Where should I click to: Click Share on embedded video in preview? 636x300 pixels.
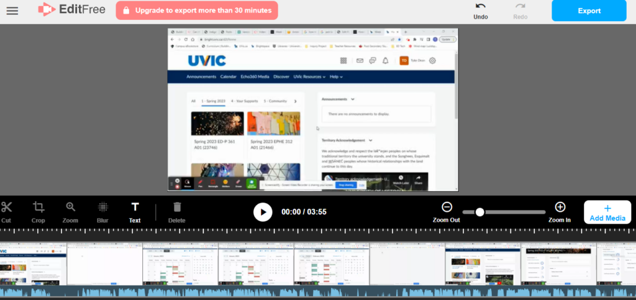point(418,180)
